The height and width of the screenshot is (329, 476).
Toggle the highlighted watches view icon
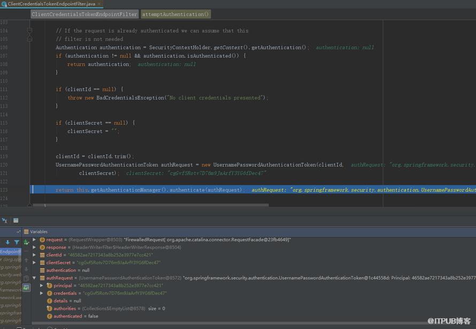coord(26,287)
